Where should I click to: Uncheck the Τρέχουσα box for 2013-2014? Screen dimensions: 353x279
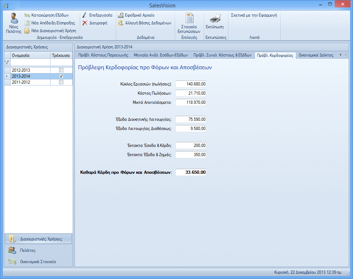(61, 76)
